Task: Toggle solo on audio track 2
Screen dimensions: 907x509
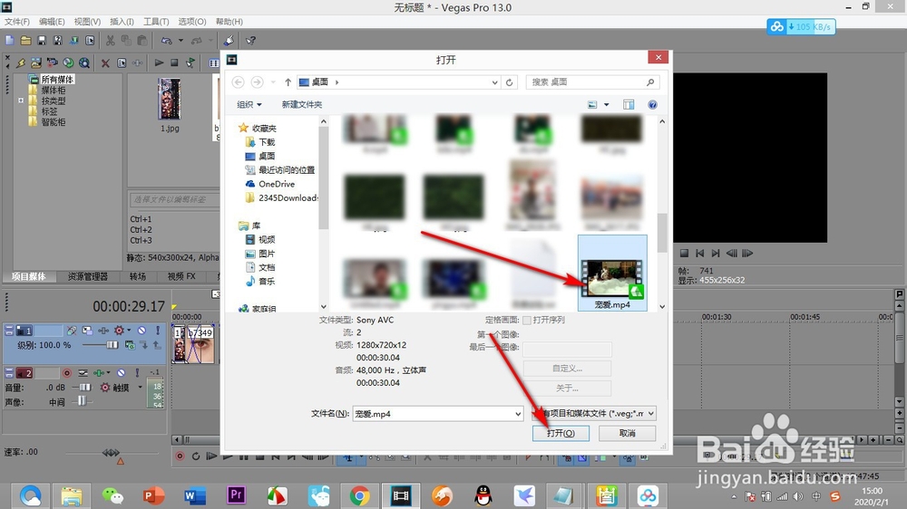Action: [137, 373]
